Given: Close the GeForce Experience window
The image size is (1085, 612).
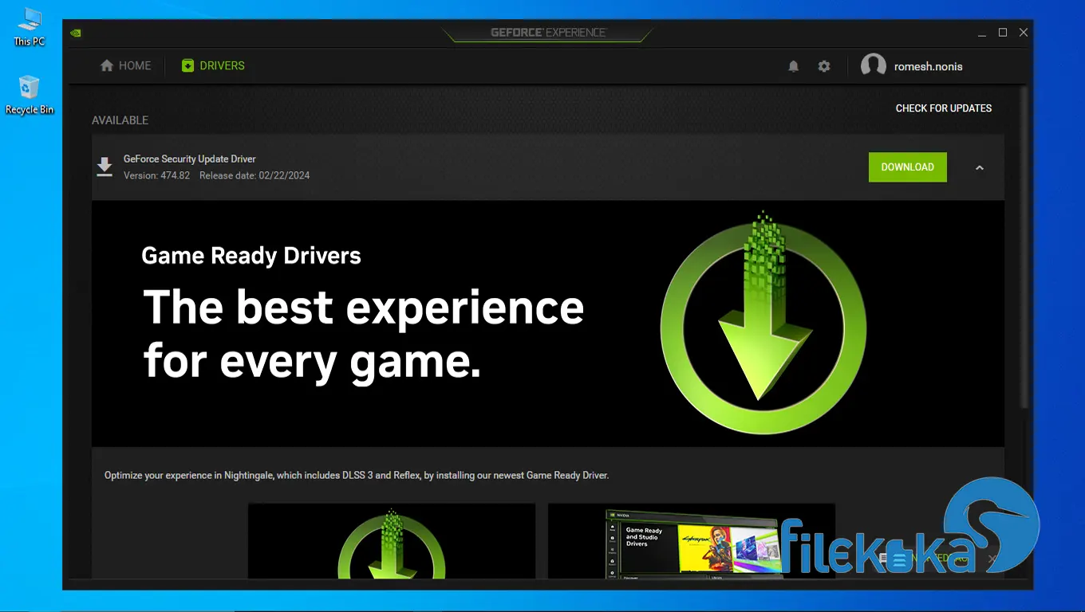Looking at the screenshot, I should click(x=1024, y=33).
